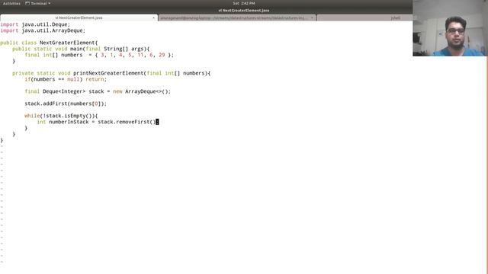488x274 pixels.
Task: Click 'stack.removeFirst()' call
Action: (127, 122)
